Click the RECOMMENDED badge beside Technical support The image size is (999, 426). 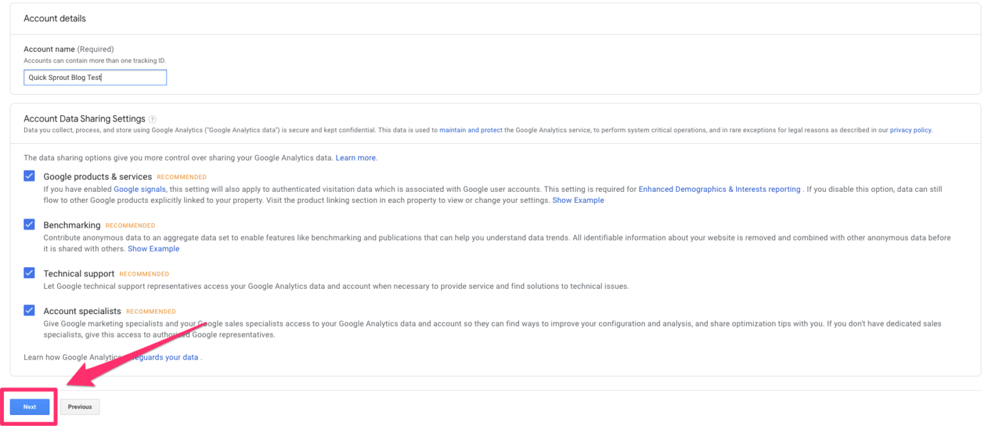coord(144,274)
